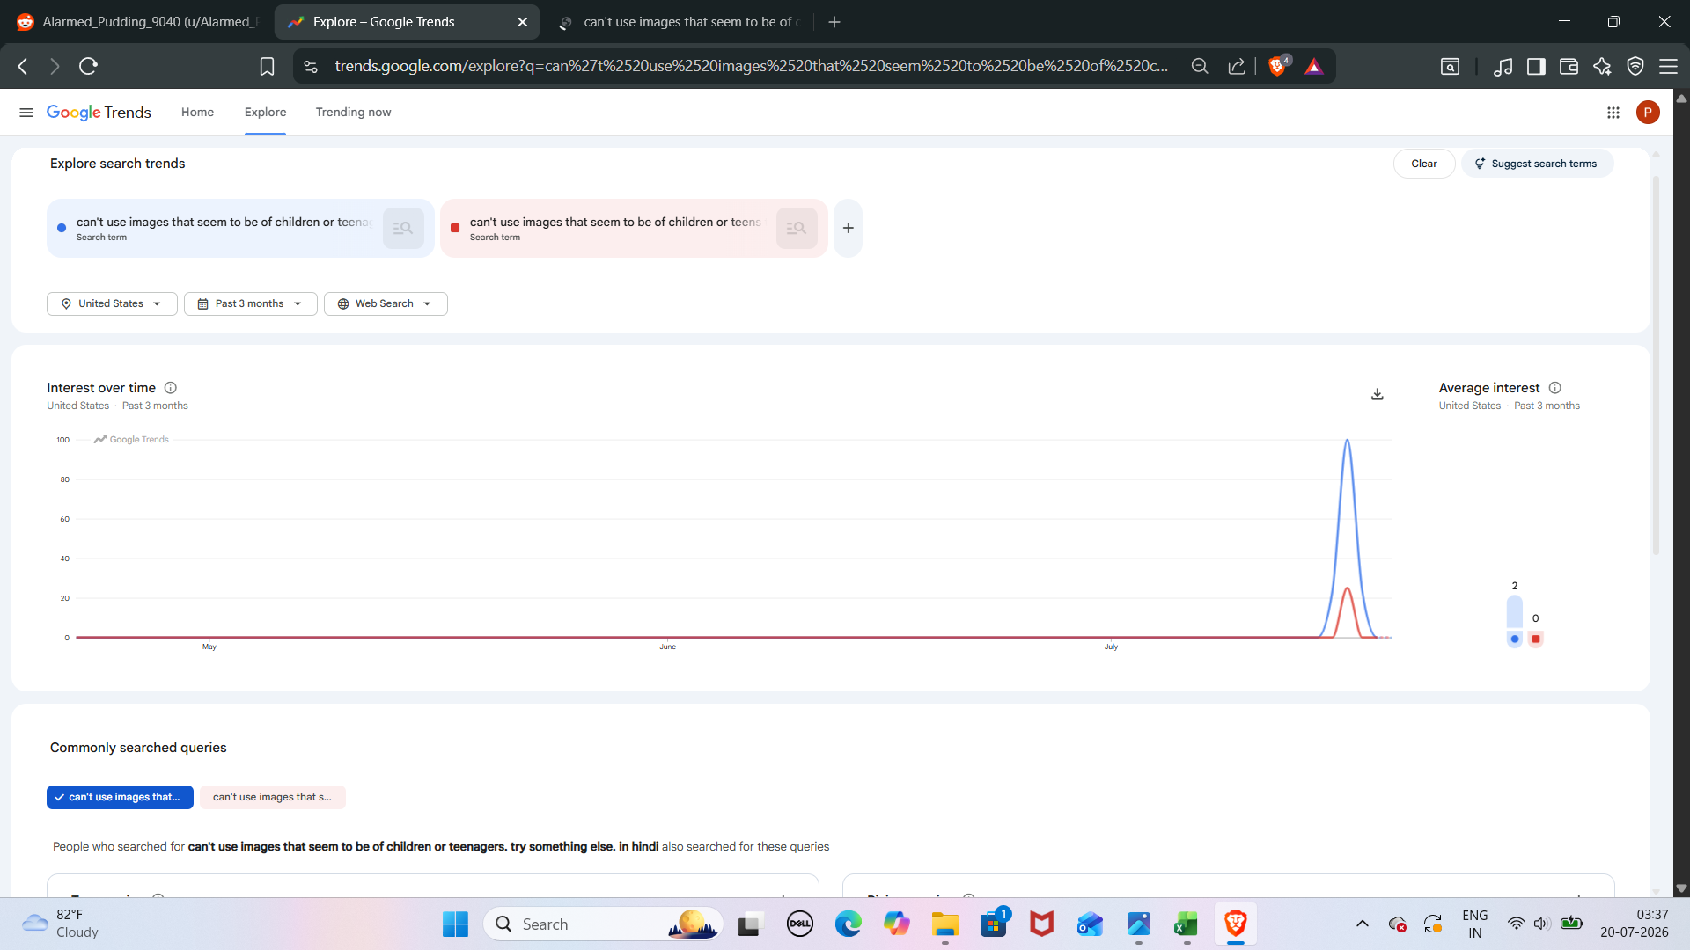Go to the Home tab
Image resolution: width=1690 pixels, height=950 pixels.
pos(197,113)
